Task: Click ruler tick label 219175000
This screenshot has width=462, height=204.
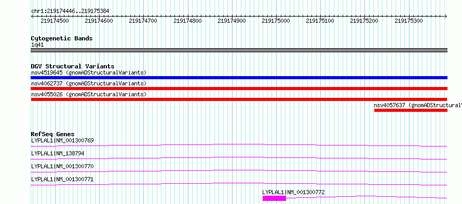Action: coord(276,21)
